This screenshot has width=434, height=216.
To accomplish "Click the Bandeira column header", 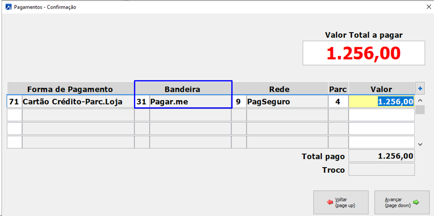I will pyautogui.click(x=182, y=89).
